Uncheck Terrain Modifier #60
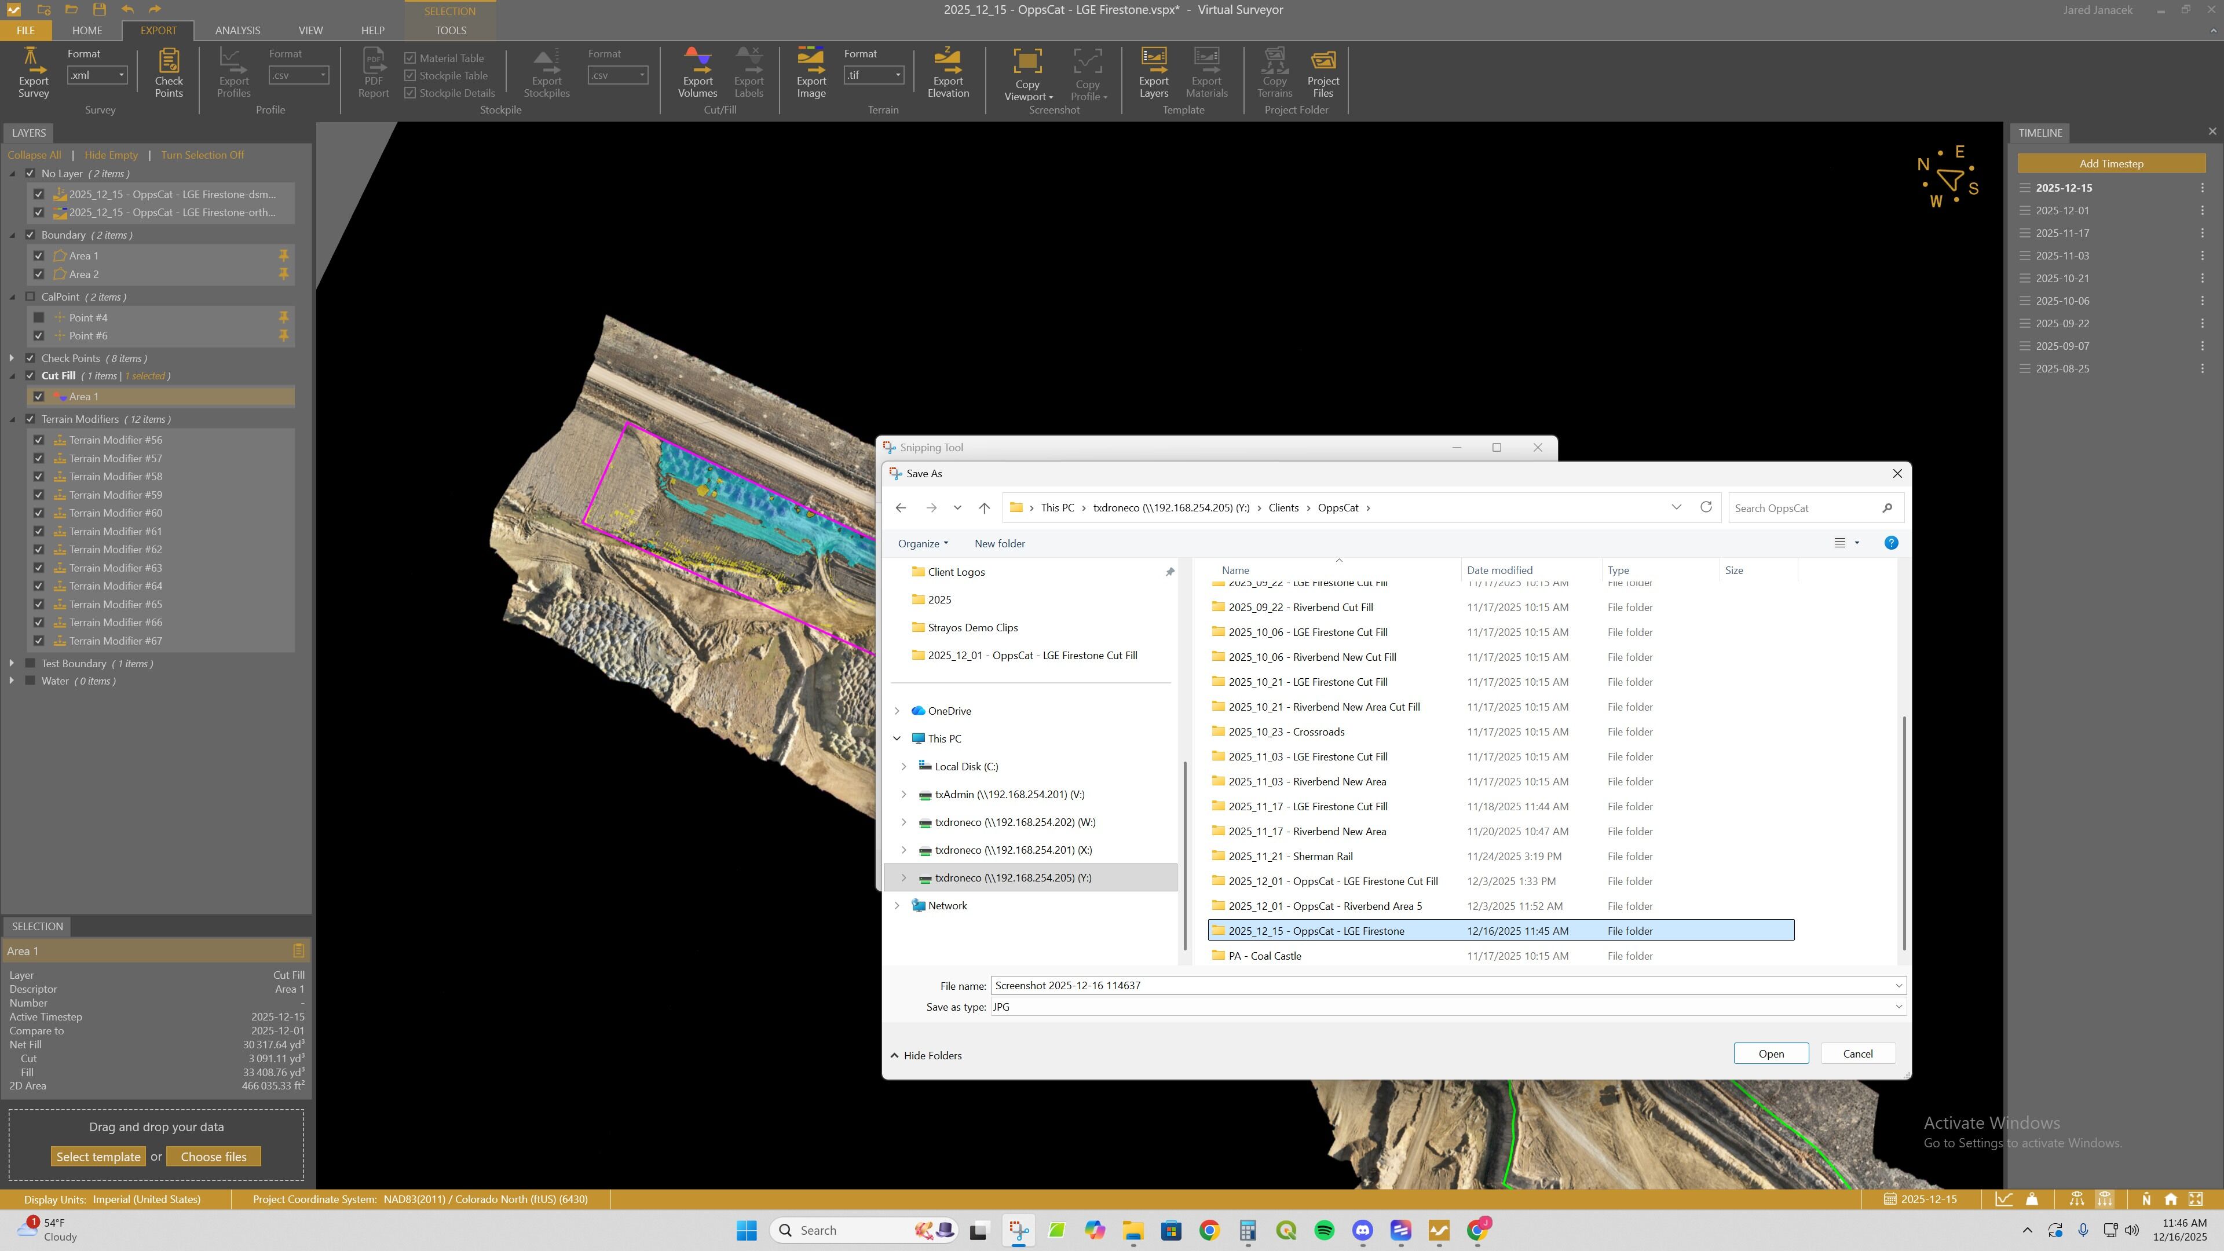This screenshot has height=1251, width=2224. tap(39, 513)
